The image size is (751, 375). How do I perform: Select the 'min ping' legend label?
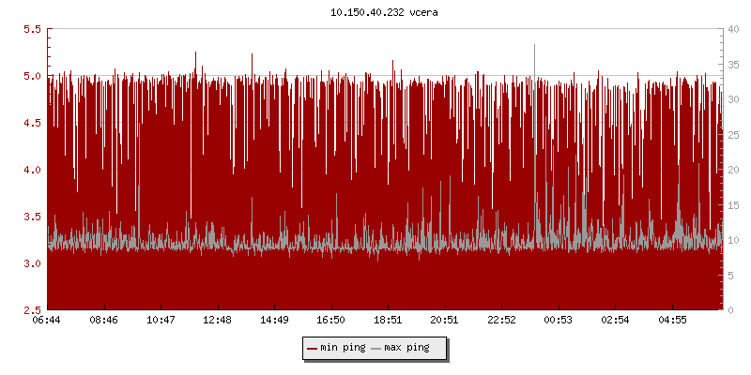click(343, 348)
